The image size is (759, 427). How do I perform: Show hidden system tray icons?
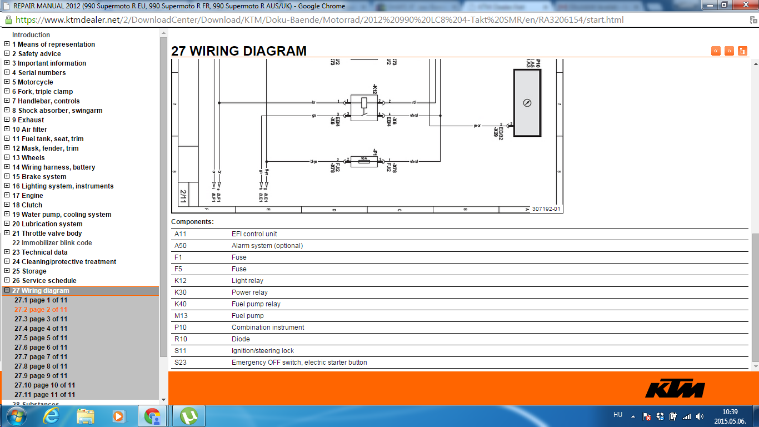[x=632, y=416]
